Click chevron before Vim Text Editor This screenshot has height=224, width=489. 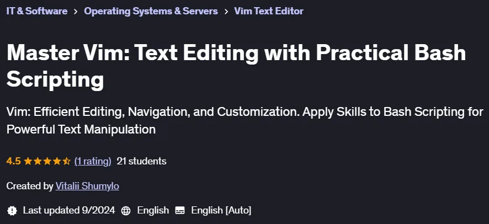click(226, 12)
